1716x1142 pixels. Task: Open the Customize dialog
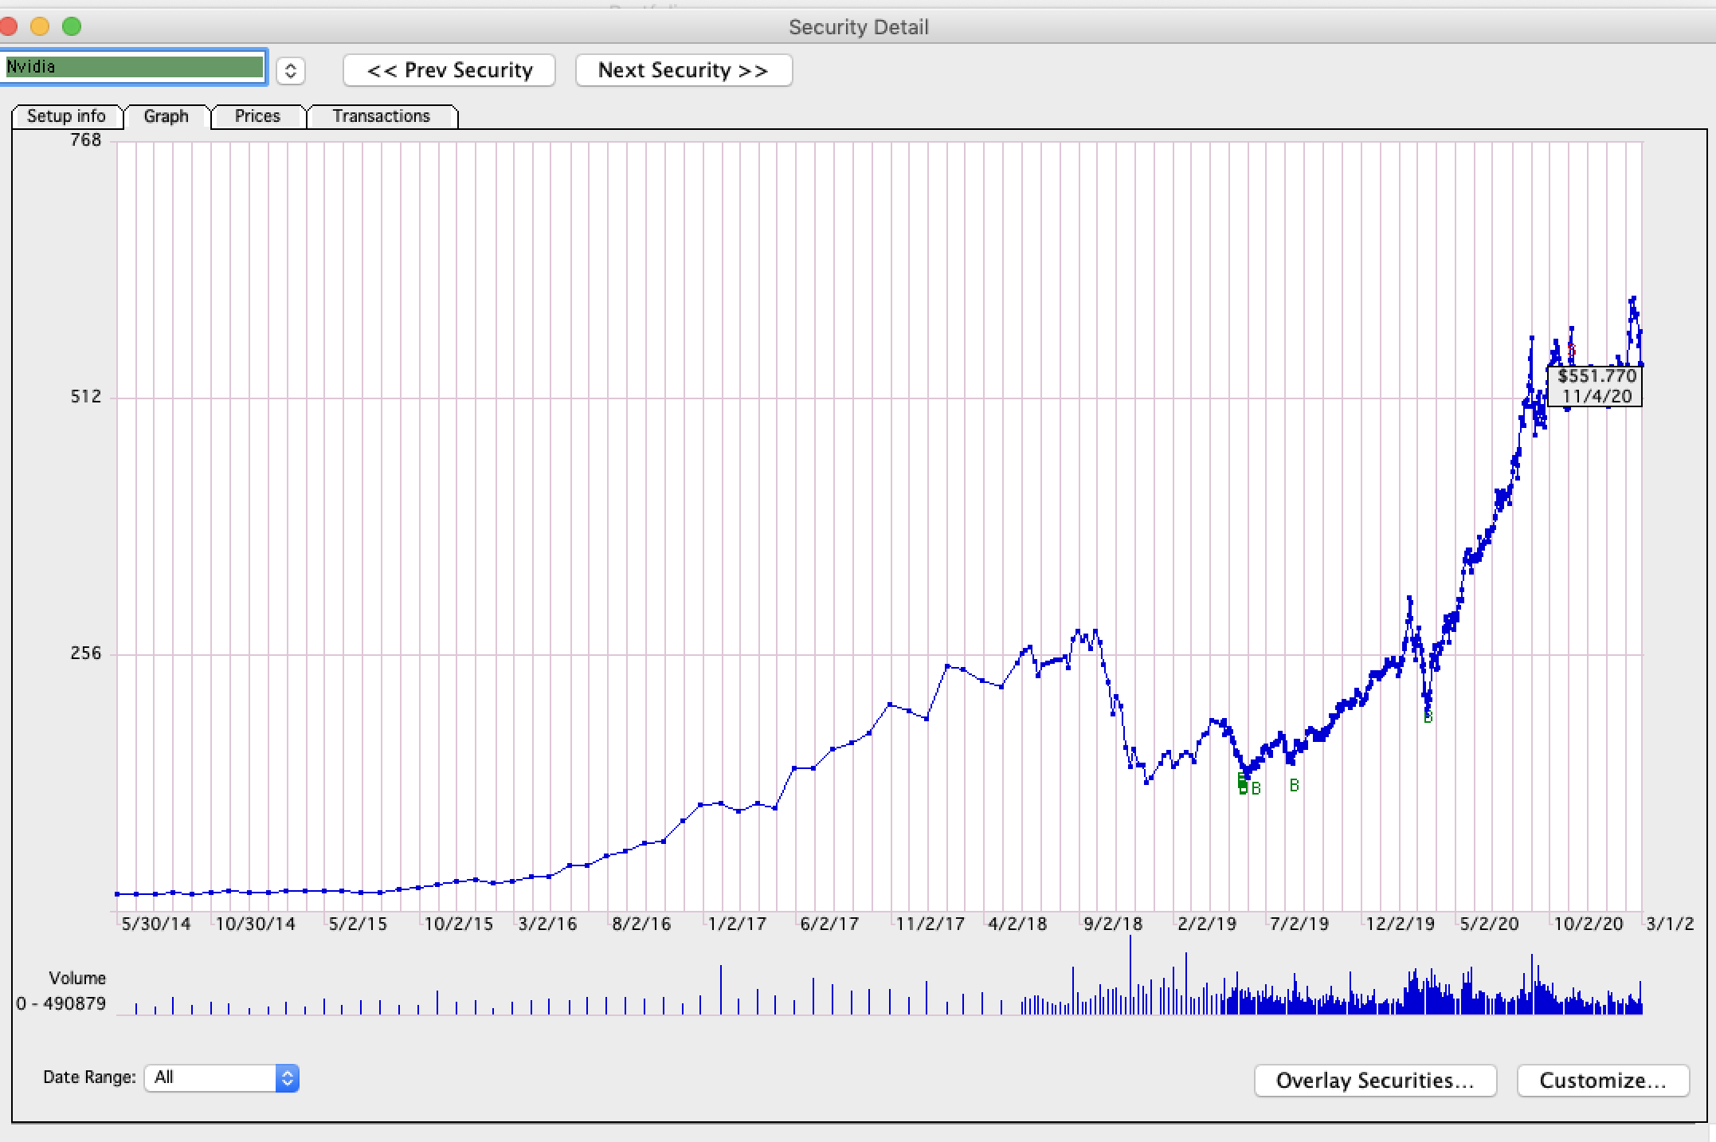(1602, 1080)
